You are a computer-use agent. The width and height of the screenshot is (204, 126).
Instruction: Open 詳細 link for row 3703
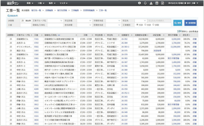tap(195, 43)
